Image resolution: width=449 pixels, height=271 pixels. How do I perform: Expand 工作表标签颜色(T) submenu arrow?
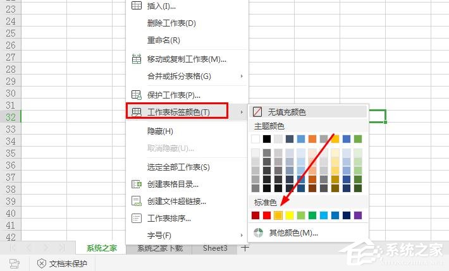(x=242, y=112)
